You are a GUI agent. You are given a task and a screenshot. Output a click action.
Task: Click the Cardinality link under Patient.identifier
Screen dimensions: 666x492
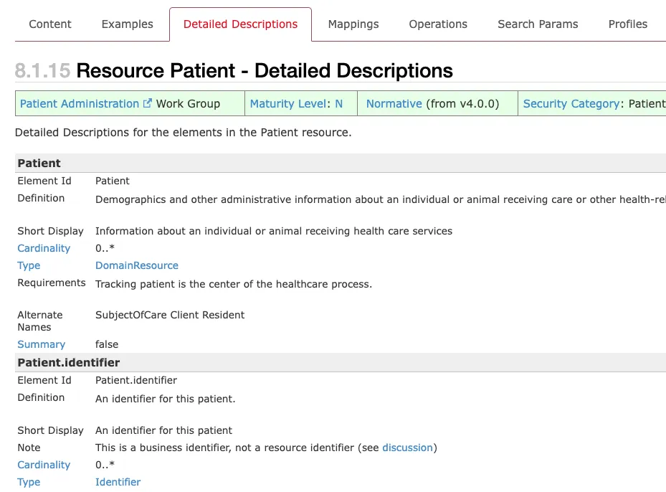click(44, 464)
